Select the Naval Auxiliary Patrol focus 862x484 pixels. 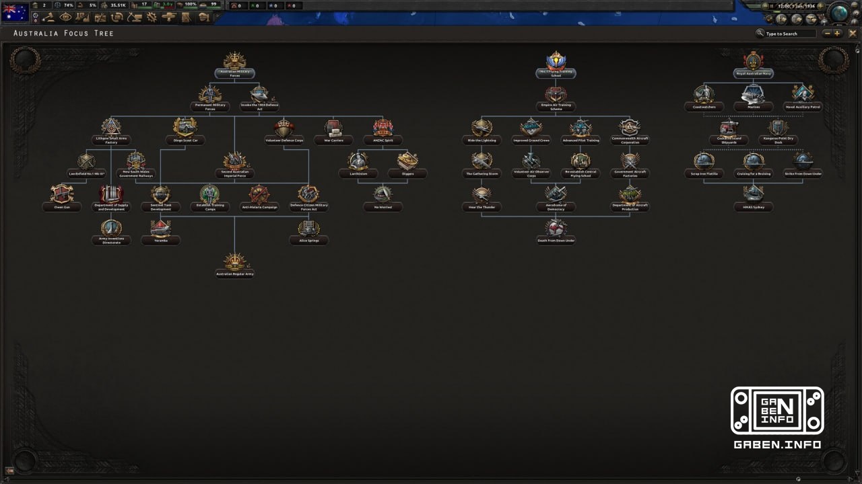click(803, 98)
